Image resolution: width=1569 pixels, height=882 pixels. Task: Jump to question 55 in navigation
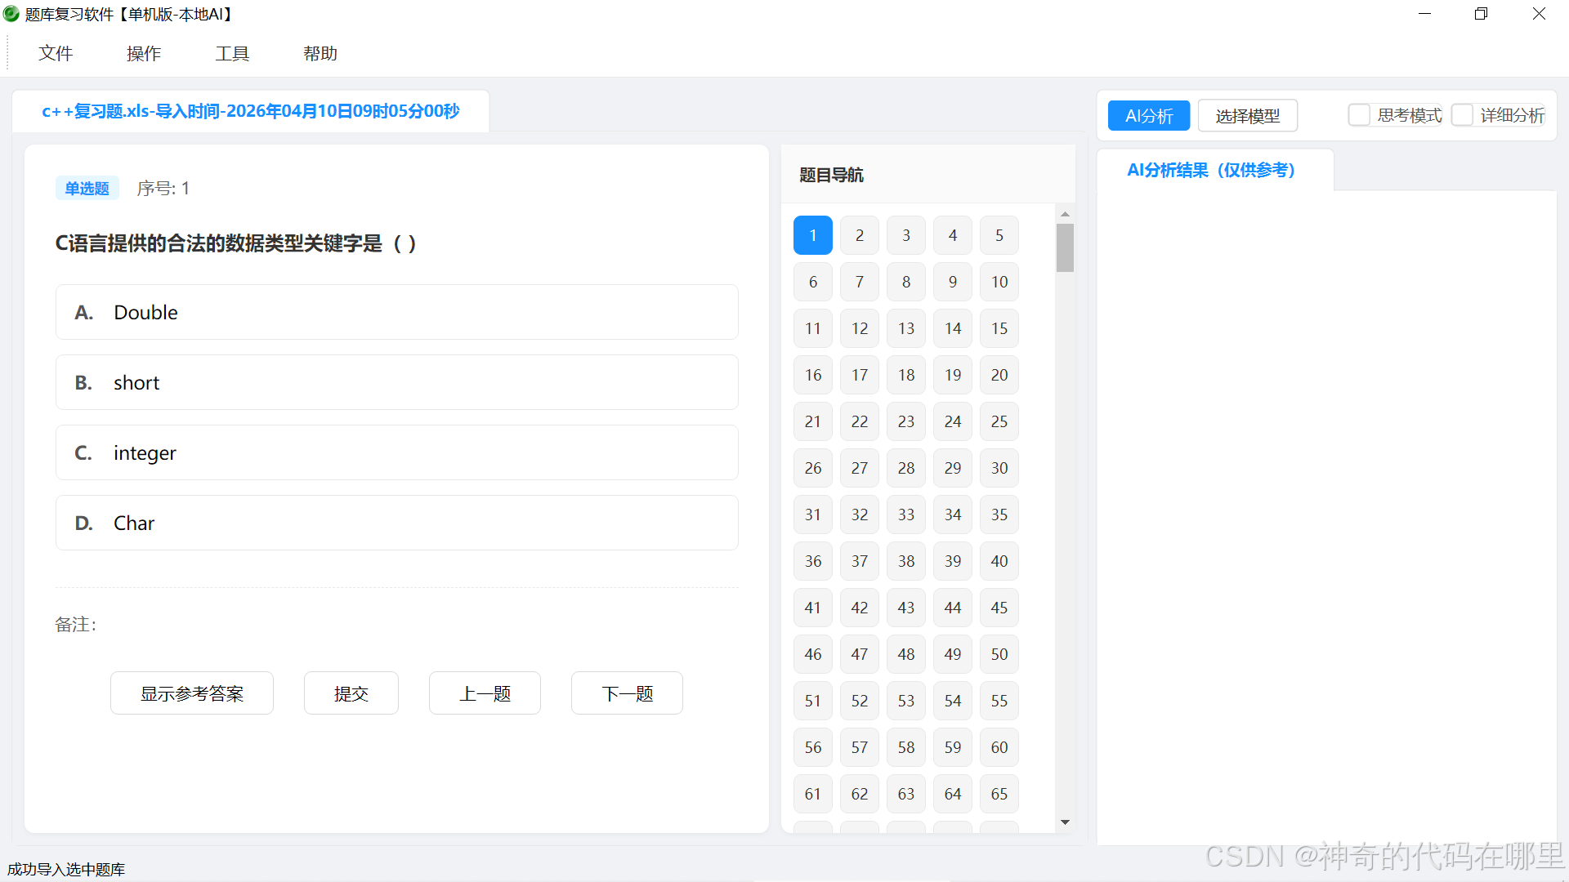[999, 701]
